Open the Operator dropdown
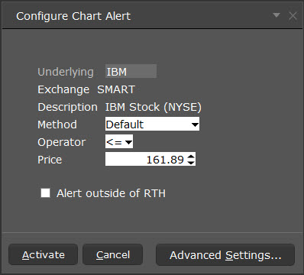The image size is (304, 275). (x=119, y=141)
